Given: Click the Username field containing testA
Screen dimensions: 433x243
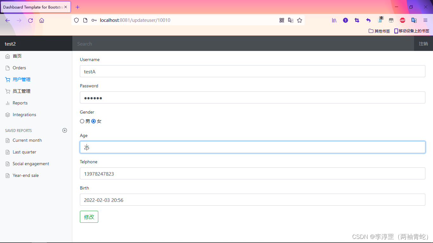Looking at the screenshot, I should pyautogui.click(x=253, y=71).
